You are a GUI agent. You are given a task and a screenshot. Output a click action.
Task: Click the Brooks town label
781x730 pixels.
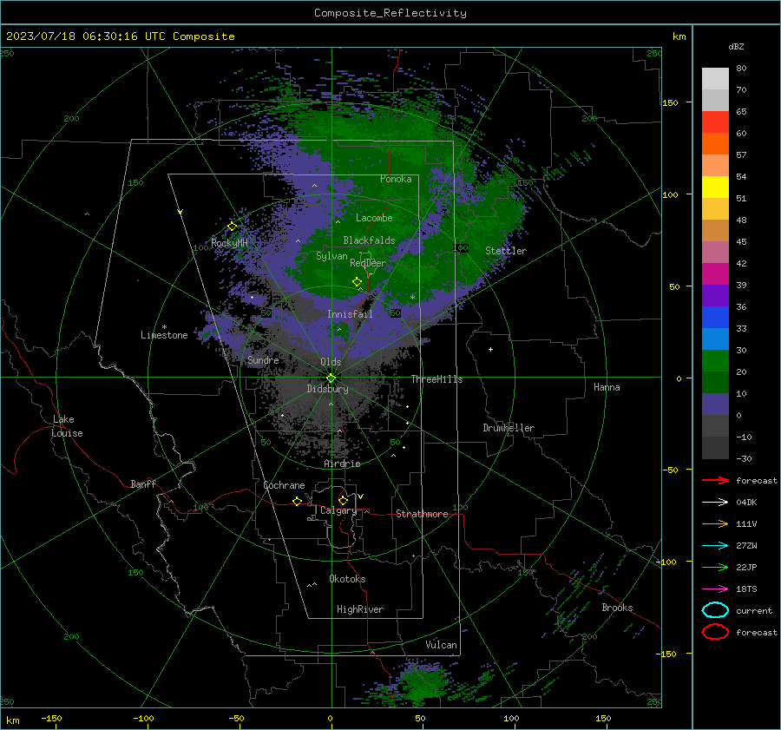tap(617, 608)
